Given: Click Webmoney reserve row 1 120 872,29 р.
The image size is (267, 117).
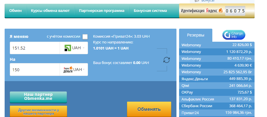Looking at the screenshot, I should pos(217,52).
